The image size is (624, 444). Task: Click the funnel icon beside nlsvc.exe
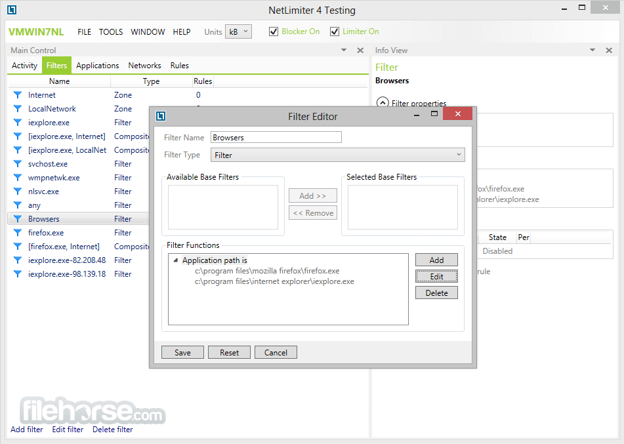(x=18, y=192)
